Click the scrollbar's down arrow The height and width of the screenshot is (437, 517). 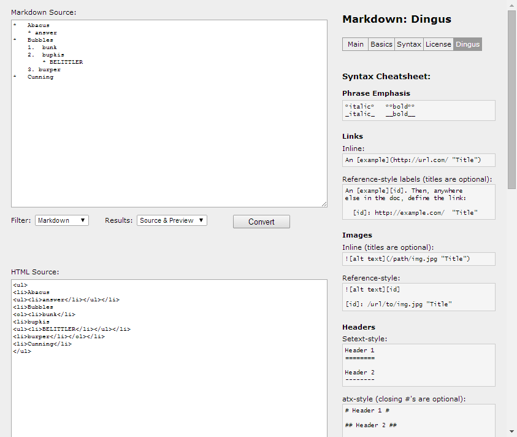click(x=511, y=432)
